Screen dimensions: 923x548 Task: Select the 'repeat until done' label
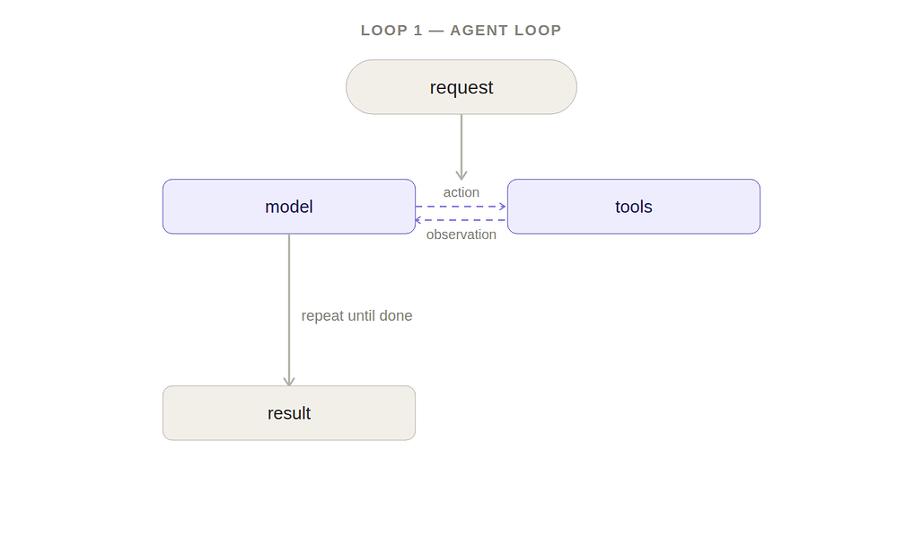coord(356,316)
